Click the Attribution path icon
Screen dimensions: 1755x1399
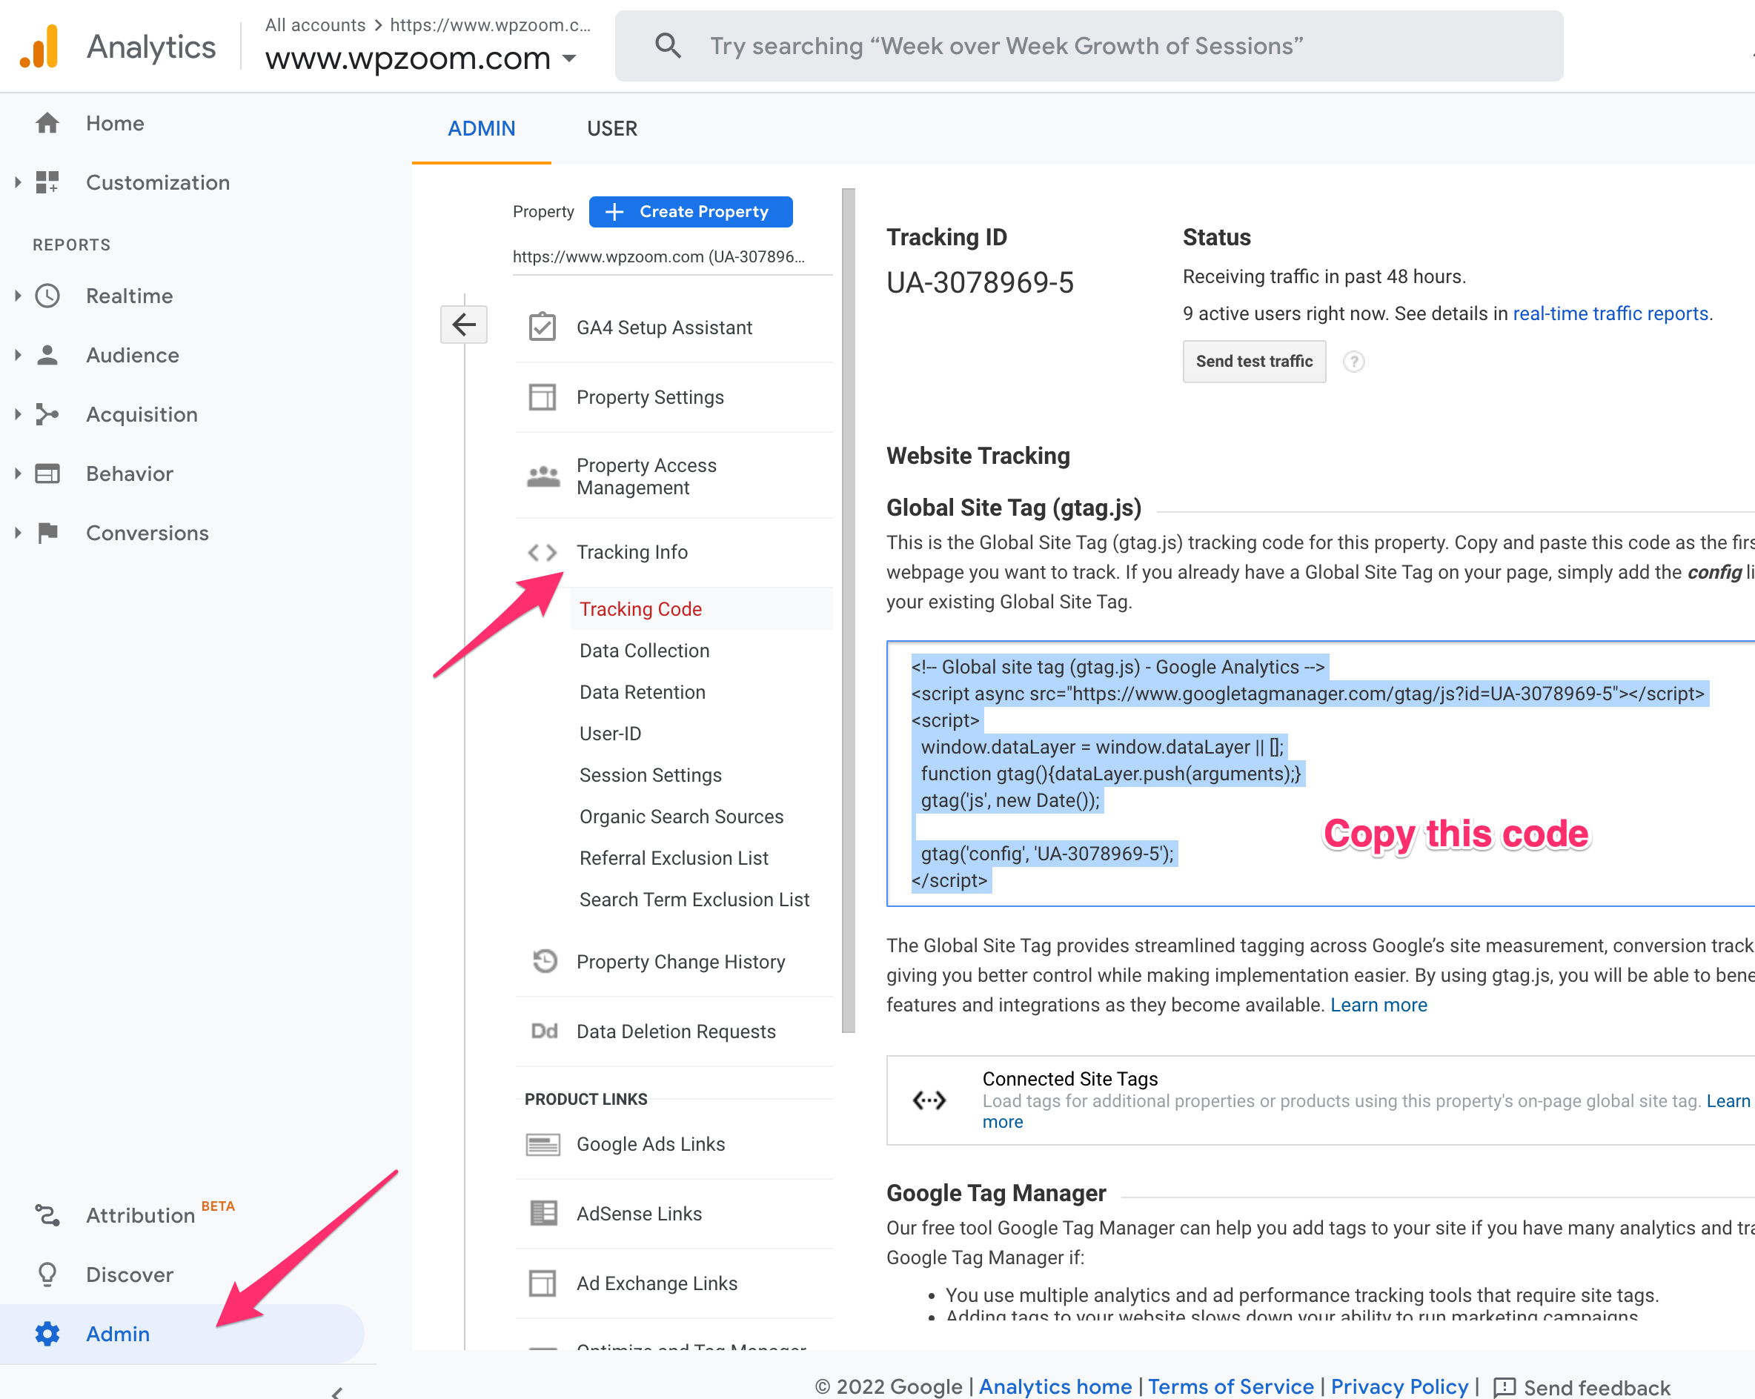point(47,1215)
